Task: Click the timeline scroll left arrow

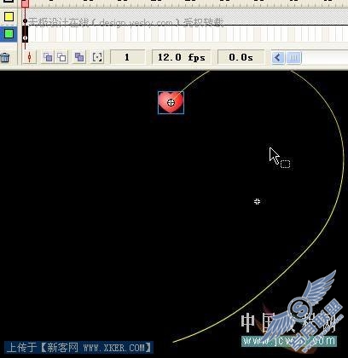Action: coord(278,58)
